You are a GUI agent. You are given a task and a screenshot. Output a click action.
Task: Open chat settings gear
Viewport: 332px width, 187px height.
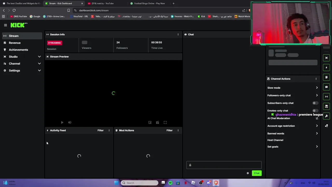[x=248, y=173]
